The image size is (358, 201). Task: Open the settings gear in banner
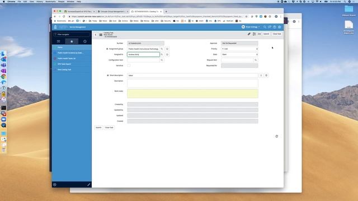(x=280, y=27)
